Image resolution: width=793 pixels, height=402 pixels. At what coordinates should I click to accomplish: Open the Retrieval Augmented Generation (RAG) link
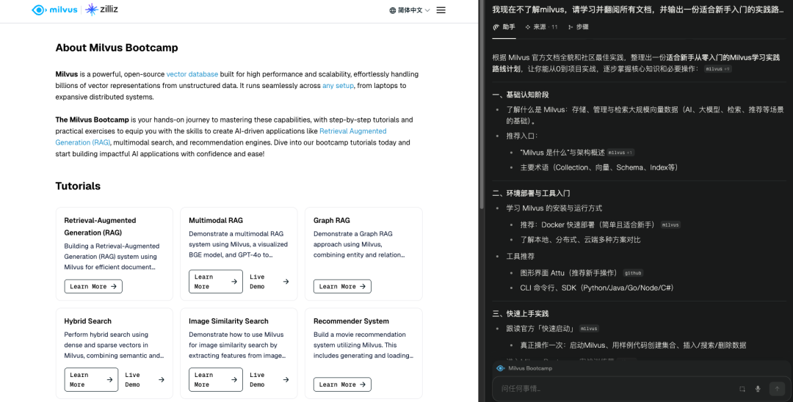[221, 137]
